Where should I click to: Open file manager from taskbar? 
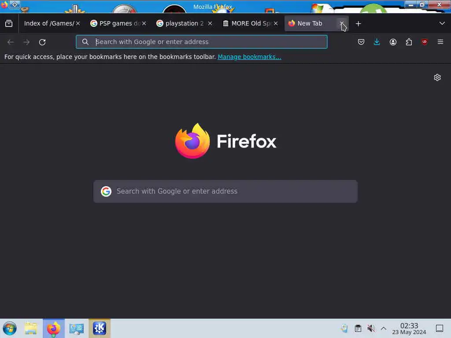tap(31, 328)
